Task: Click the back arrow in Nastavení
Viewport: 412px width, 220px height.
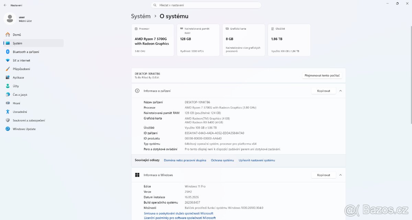Action: [5, 5]
